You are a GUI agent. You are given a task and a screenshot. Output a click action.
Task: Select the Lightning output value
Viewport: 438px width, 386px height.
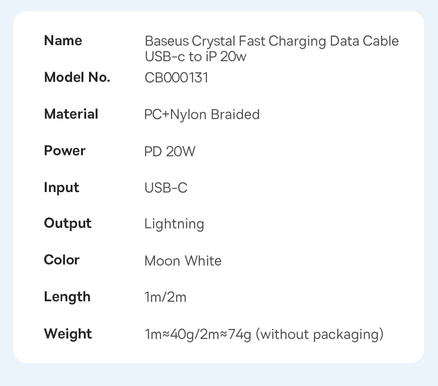174,225
